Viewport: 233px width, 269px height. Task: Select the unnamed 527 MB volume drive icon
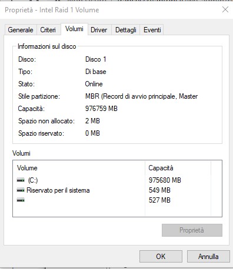(x=21, y=200)
